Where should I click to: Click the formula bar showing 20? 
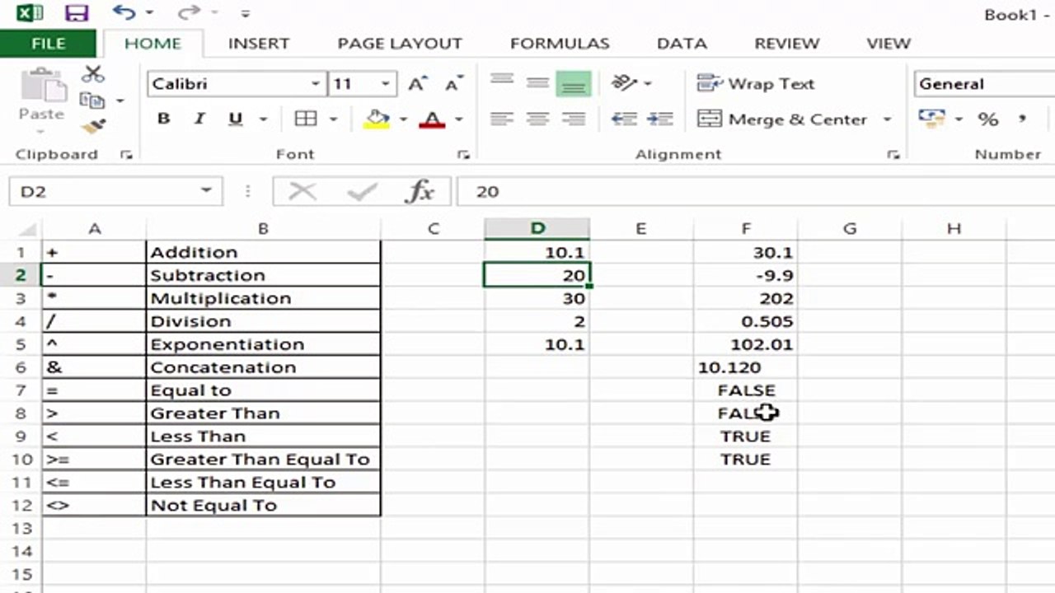[755, 191]
